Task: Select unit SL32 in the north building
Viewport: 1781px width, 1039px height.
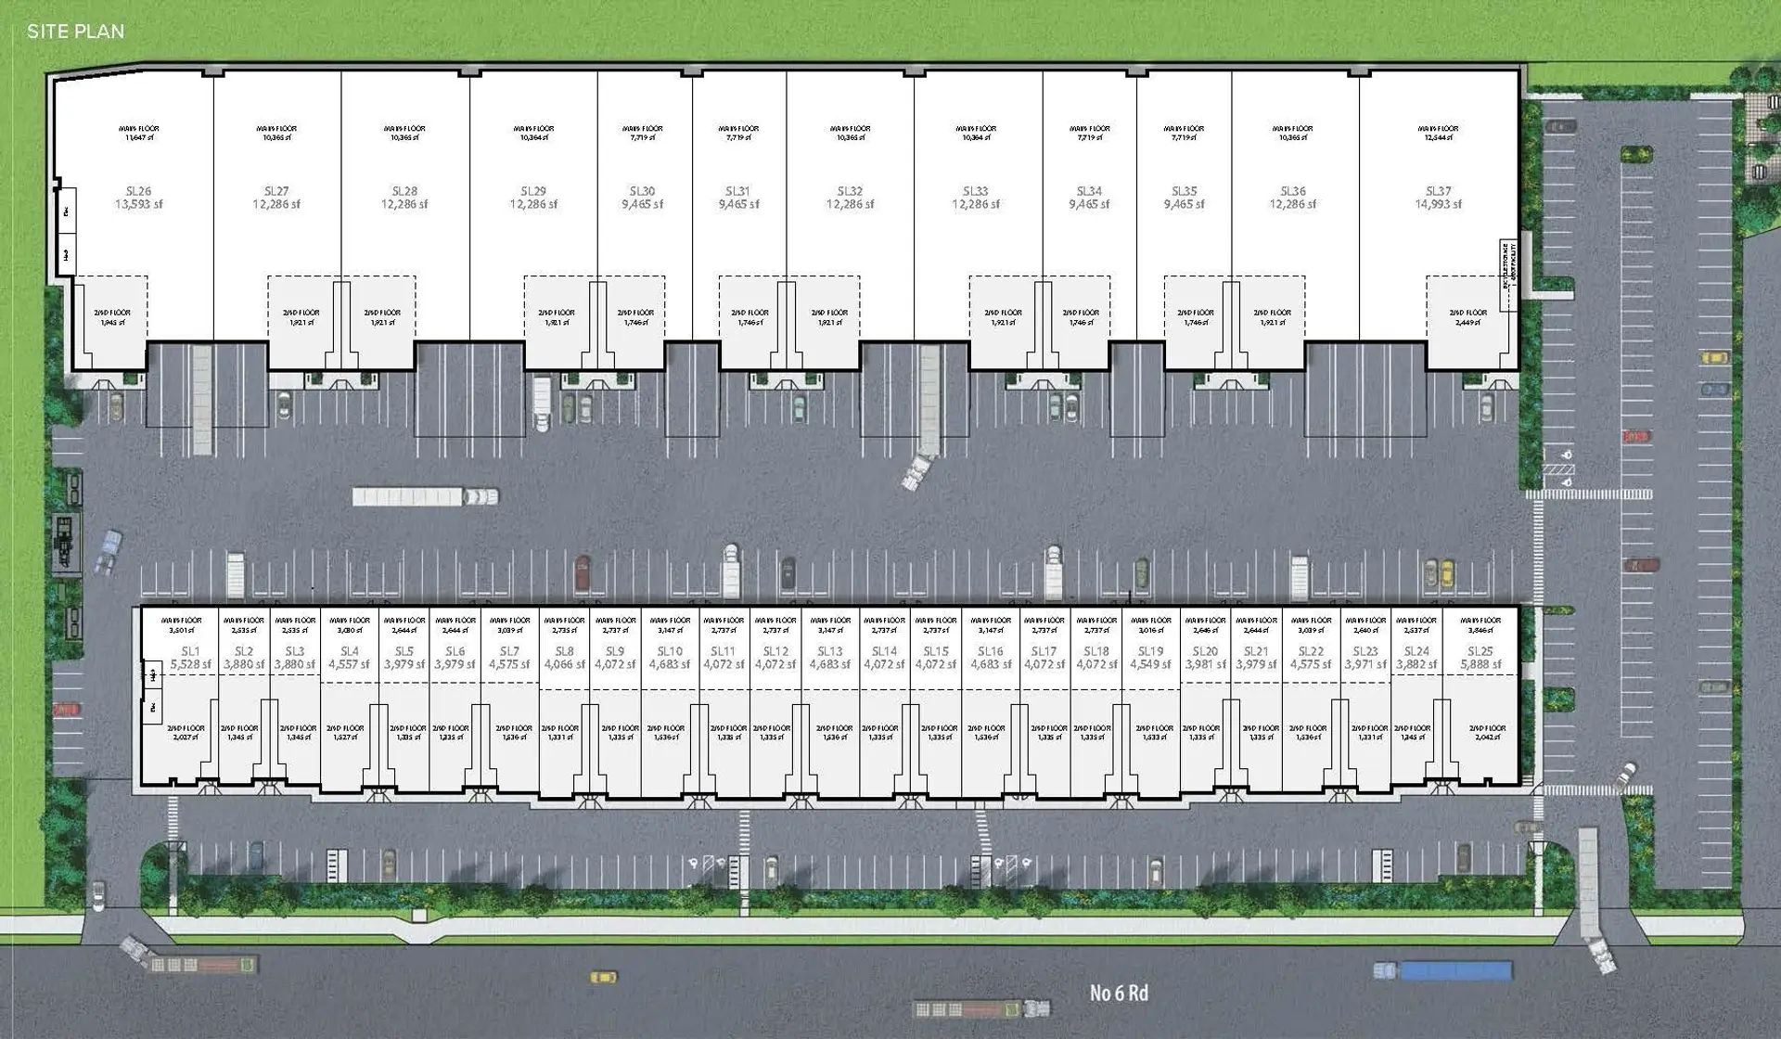Action: [850, 198]
